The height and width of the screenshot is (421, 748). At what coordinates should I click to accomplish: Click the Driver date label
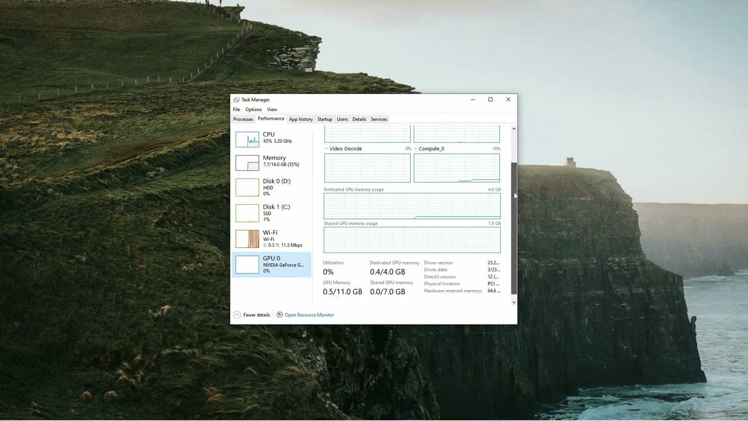pos(436,270)
